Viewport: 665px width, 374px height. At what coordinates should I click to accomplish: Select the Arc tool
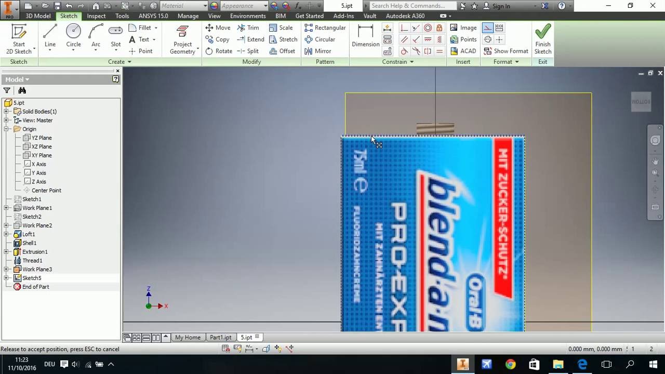pyautogui.click(x=96, y=36)
